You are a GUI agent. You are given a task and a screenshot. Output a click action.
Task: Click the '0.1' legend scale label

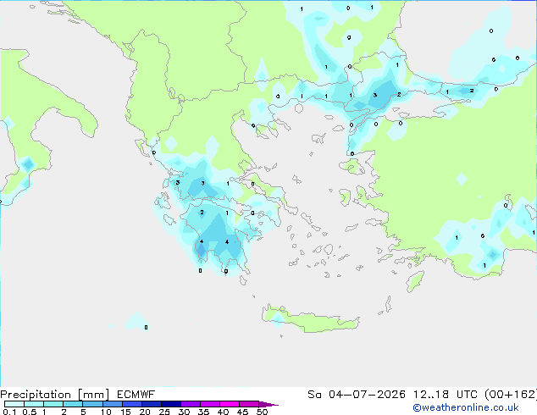click(x=9, y=412)
